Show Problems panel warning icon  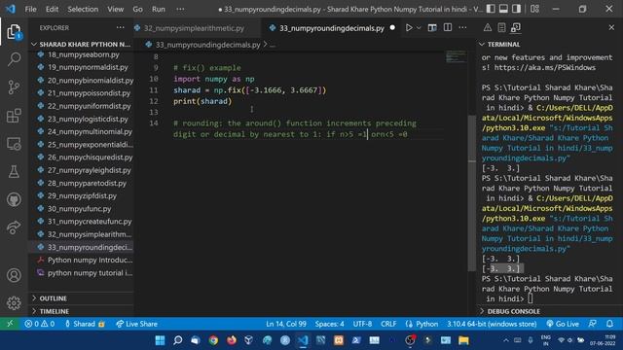coord(487,28)
